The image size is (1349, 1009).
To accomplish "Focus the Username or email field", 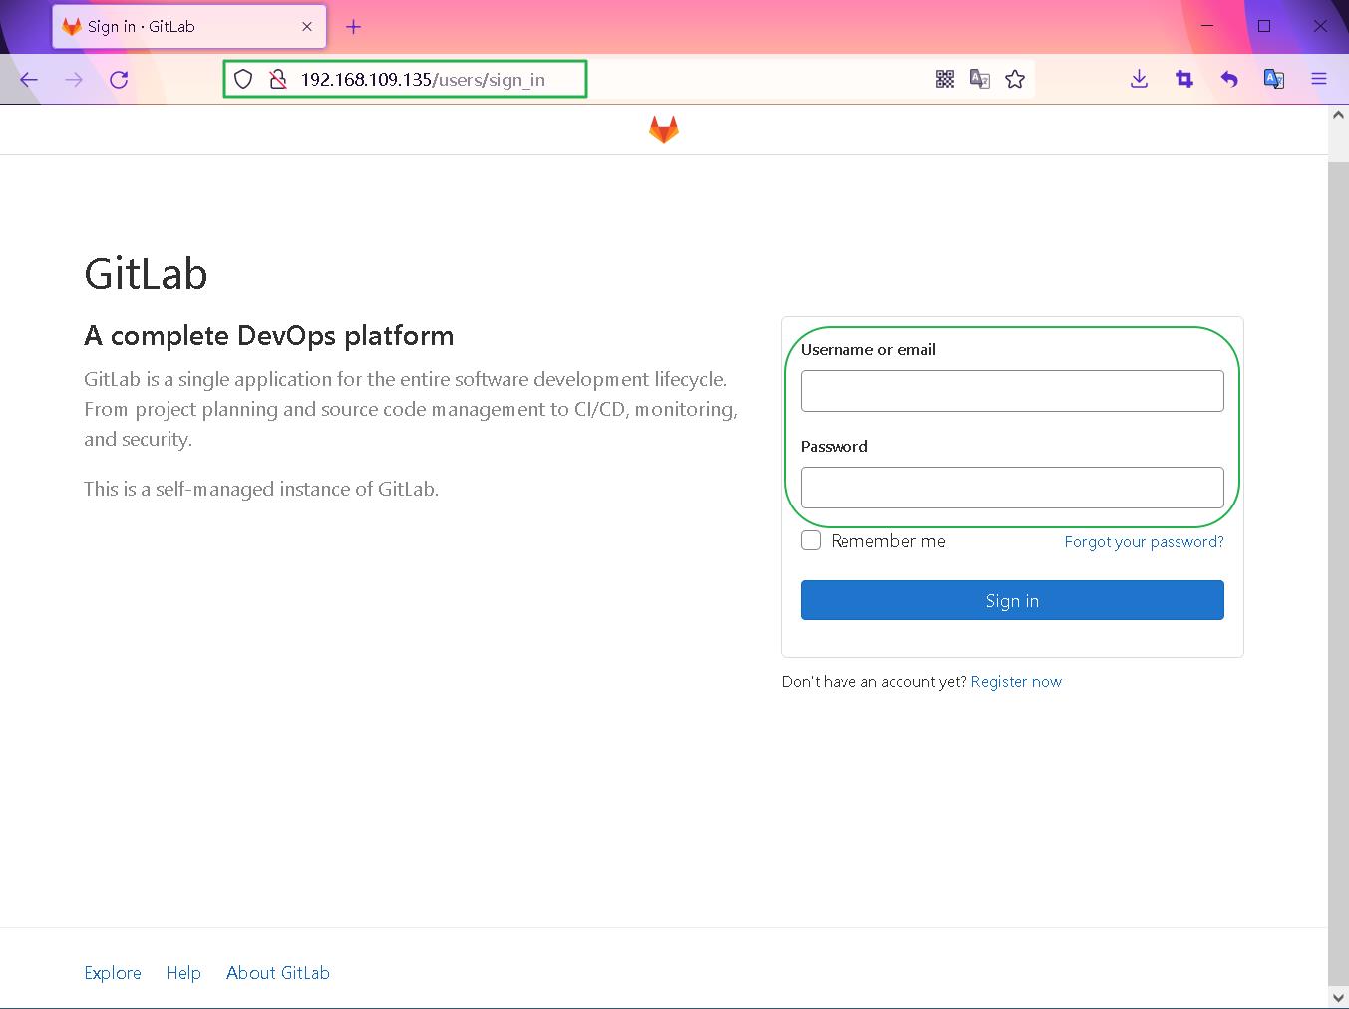I will pos(1012,391).
